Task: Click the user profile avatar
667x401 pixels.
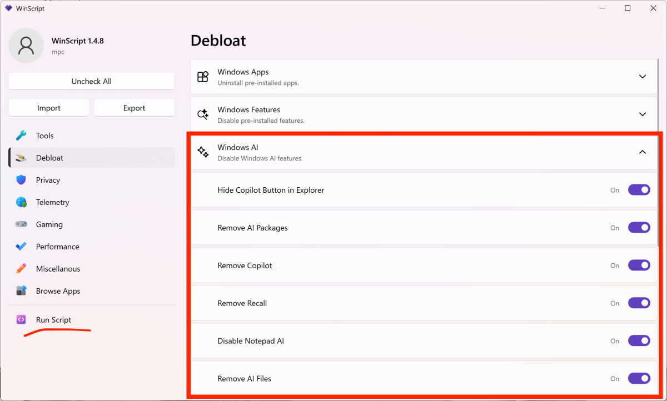Action: [x=26, y=46]
